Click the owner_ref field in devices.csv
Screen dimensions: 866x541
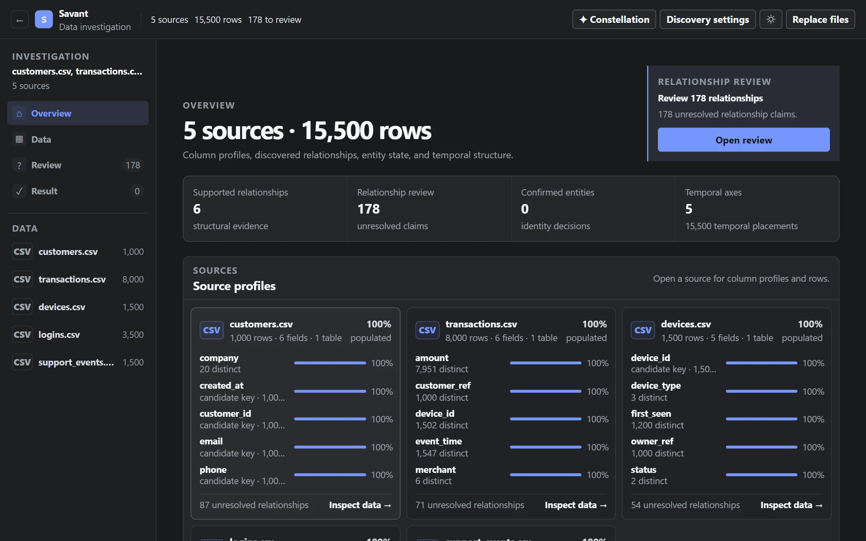pyautogui.click(x=727, y=447)
